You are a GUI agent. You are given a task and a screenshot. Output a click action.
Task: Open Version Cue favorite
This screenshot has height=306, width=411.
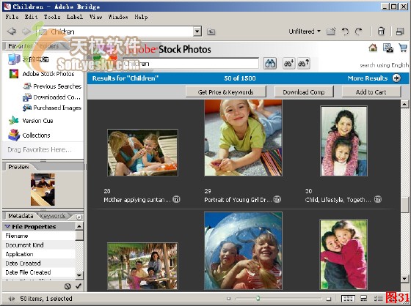[31, 121]
